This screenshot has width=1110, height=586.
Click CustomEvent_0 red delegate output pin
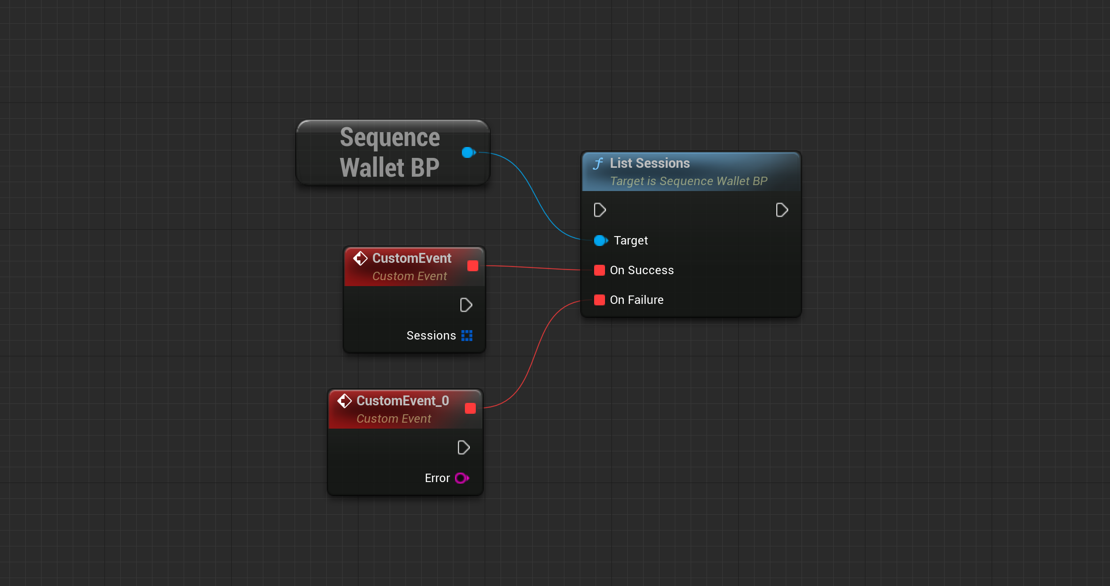click(470, 408)
